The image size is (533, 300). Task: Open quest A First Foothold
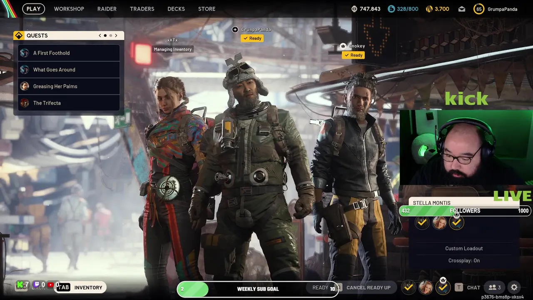[69, 53]
